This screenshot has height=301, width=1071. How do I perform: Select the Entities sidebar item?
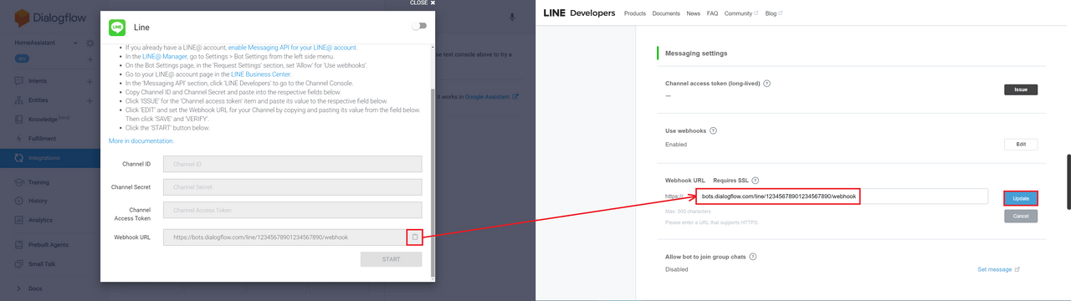coord(38,100)
